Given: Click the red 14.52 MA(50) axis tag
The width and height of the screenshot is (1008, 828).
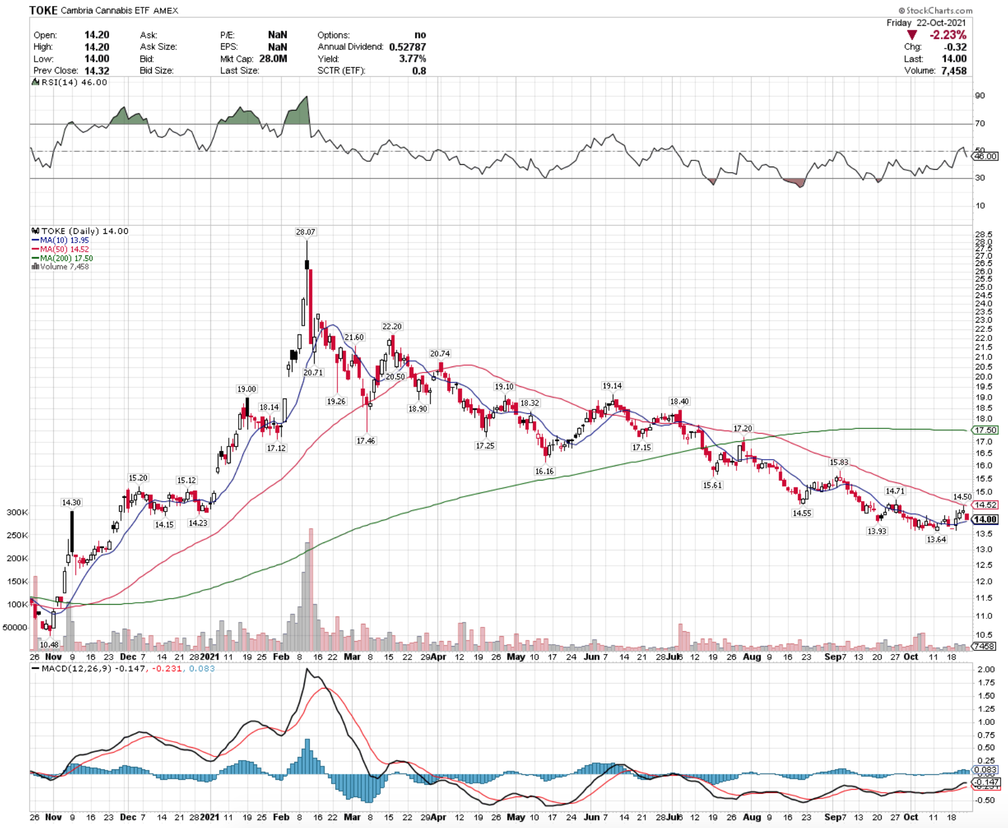Looking at the screenshot, I should 985,505.
